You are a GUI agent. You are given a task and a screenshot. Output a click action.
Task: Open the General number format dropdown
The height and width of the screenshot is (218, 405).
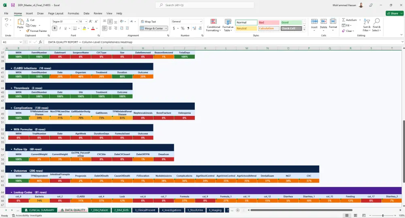[201, 22]
